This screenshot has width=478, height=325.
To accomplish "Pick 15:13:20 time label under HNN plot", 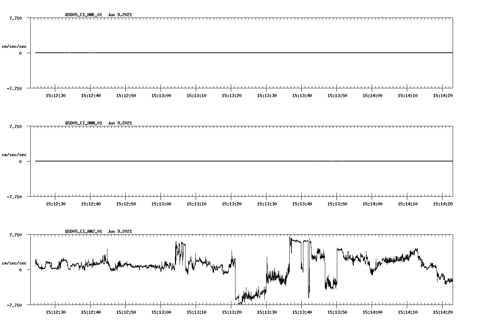I will pyautogui.click(x=232, y=204).
